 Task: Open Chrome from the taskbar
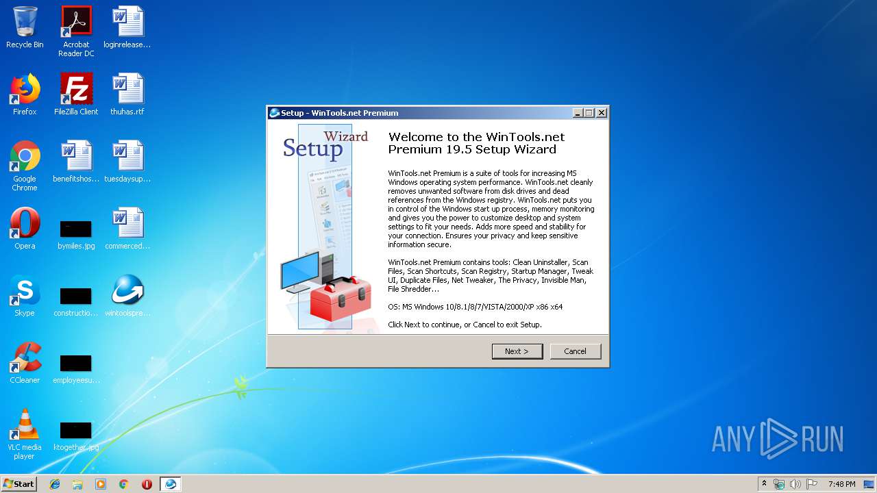pos(123,484)
